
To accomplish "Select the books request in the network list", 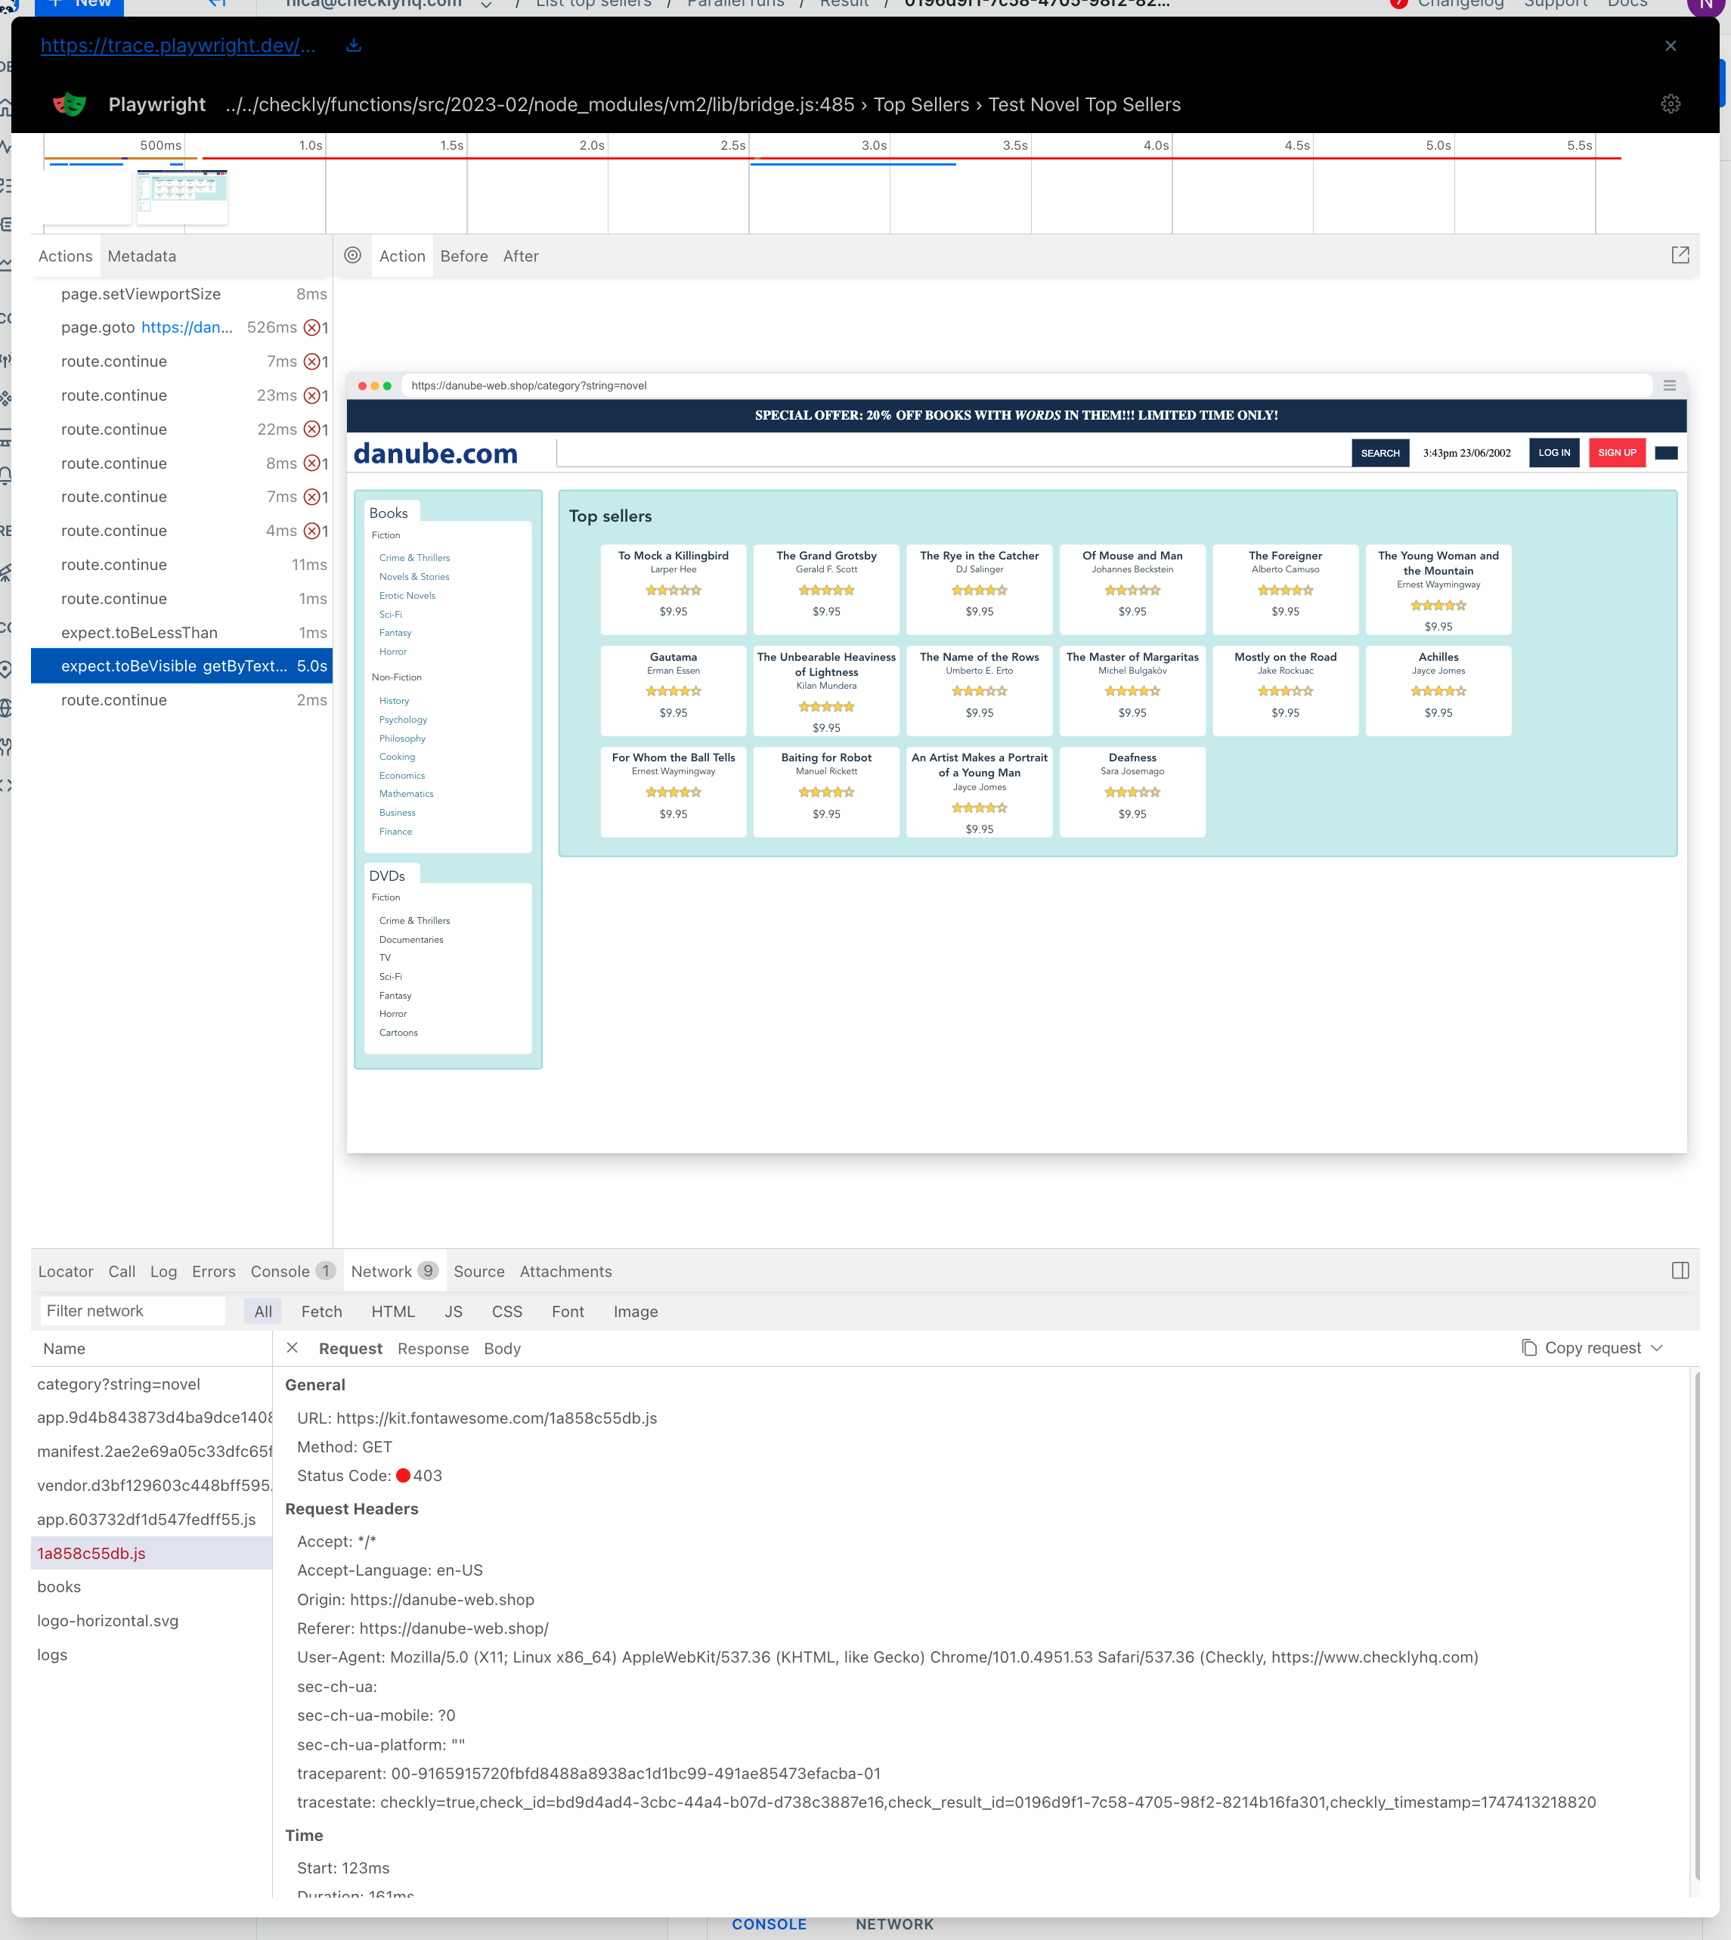I will click(x=59, y=1587).
